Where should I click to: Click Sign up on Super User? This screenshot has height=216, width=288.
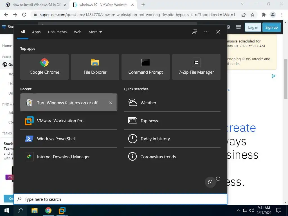tap(271, 27)
